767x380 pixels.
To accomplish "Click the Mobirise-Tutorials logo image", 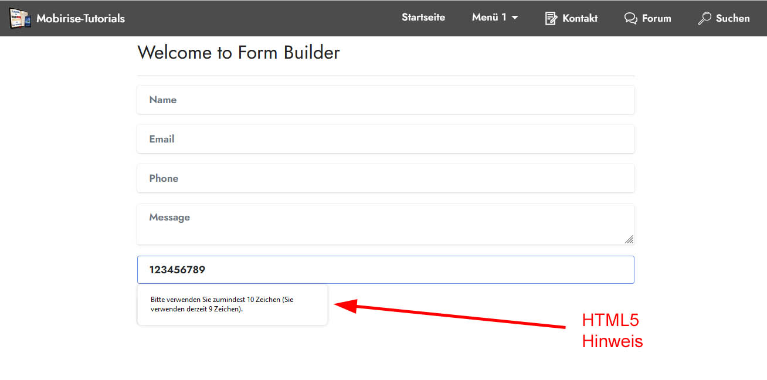I will click(19, 18).
